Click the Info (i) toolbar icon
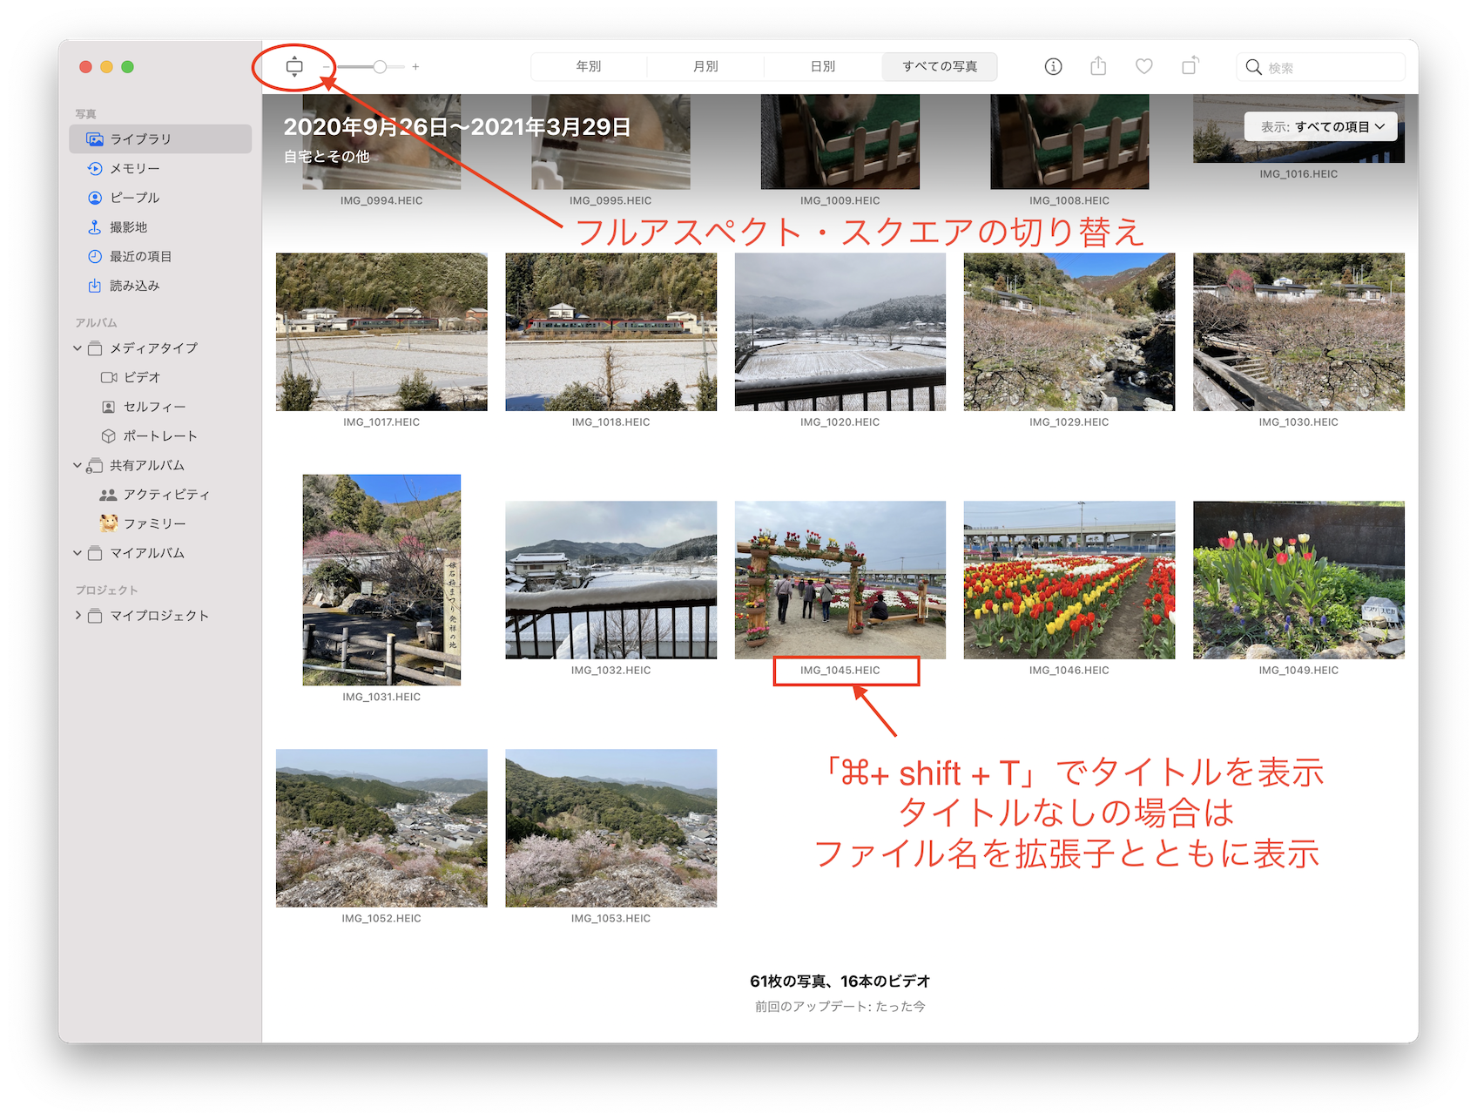Image resolution: width=1477 pixels, height=1120 pixels. coord(1053,66)
